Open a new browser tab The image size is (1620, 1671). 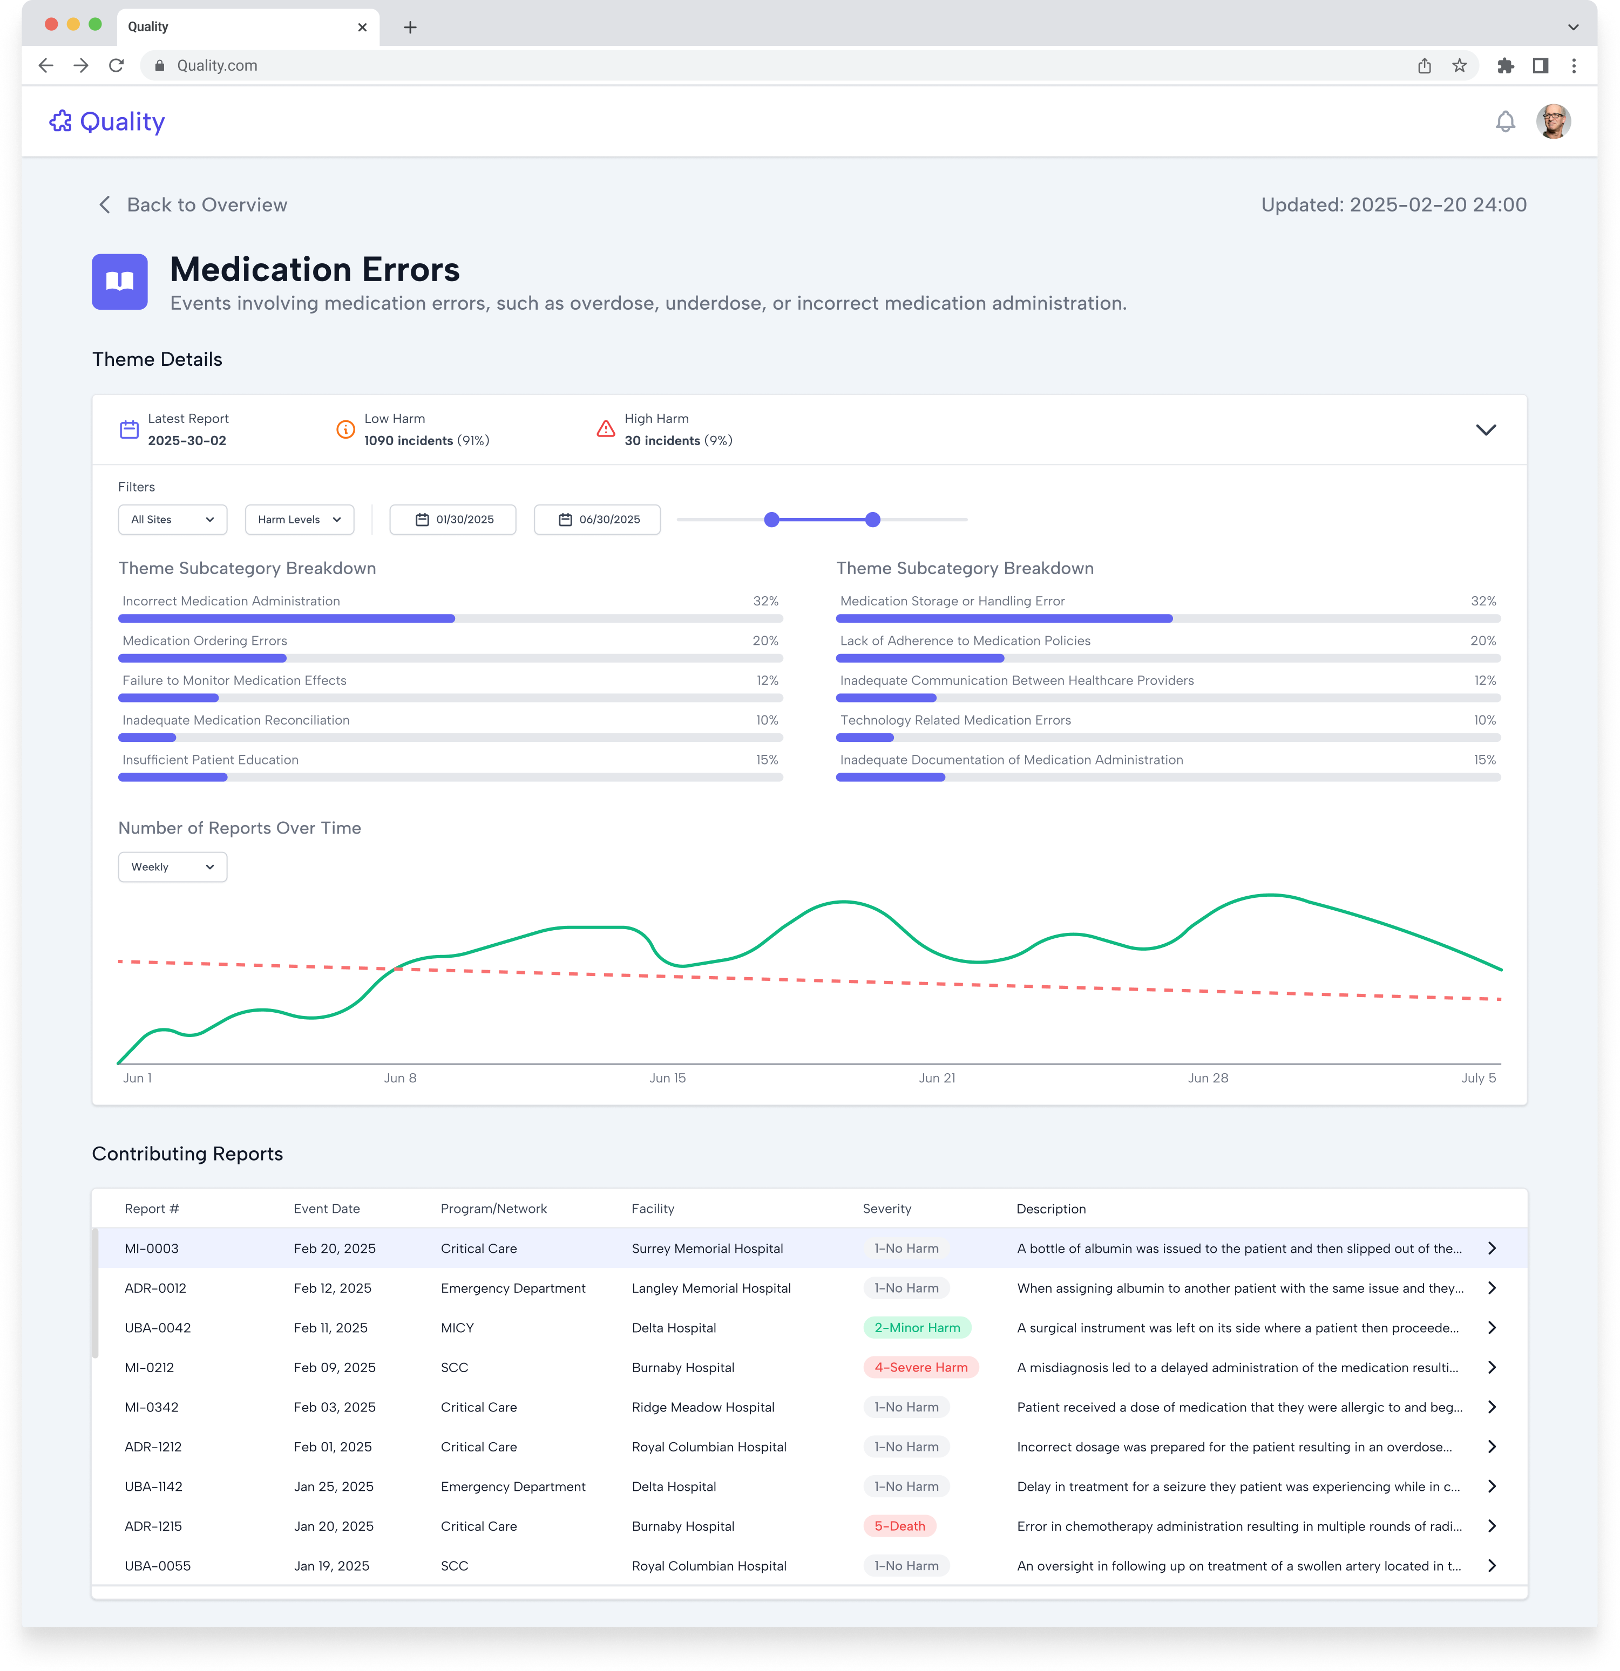point(410,28)
